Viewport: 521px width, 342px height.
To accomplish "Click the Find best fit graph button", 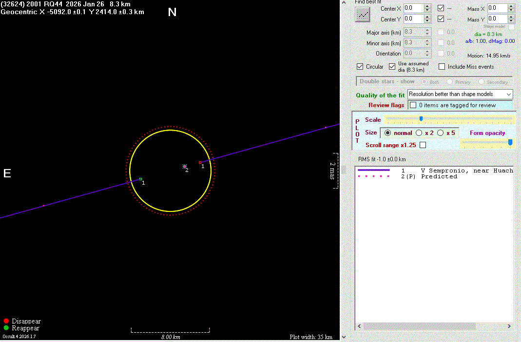I will pos(363,15).
